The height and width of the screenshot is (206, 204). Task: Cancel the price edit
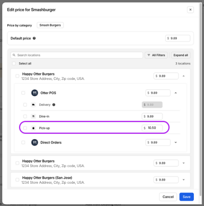pos(168,197)
